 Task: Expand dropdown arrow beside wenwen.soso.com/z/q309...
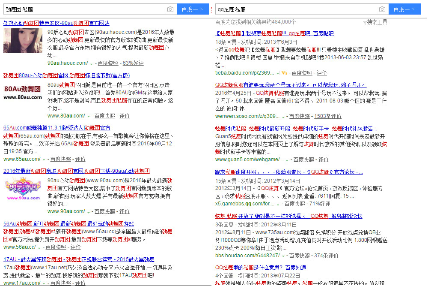click(x=283, y=117)
